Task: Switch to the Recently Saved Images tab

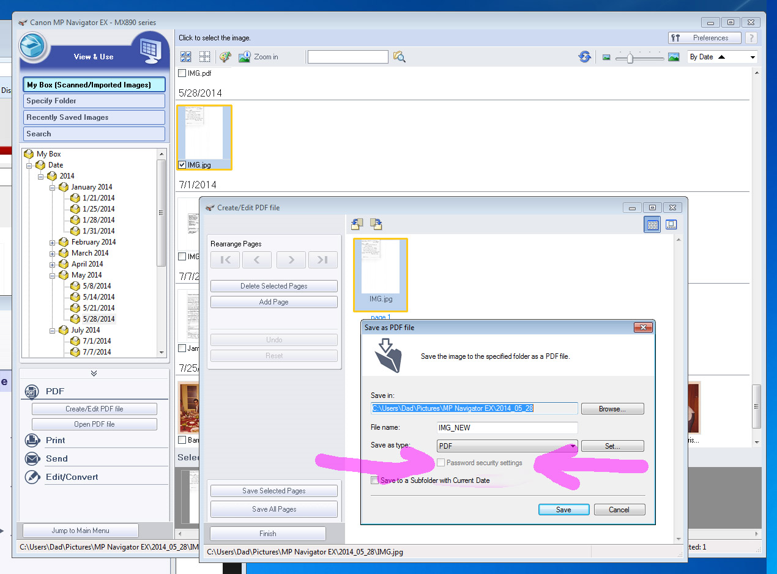Action: 94,117
